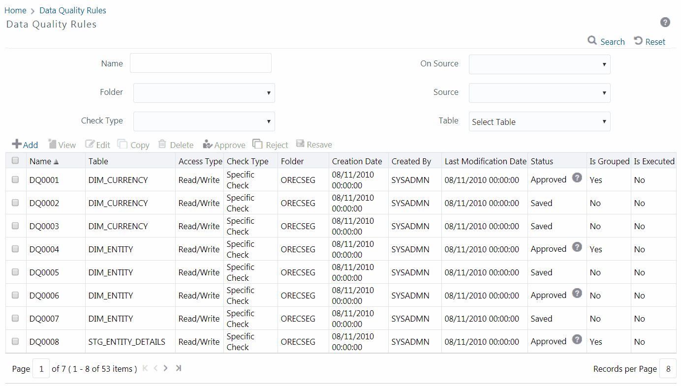
Task: Click the DQ0002 rule name
Action: 44,203
